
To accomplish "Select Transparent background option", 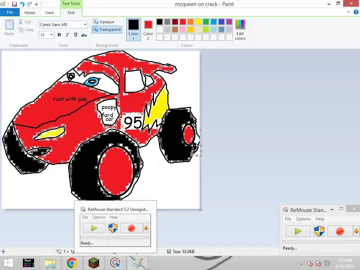I will coord(107,30).
